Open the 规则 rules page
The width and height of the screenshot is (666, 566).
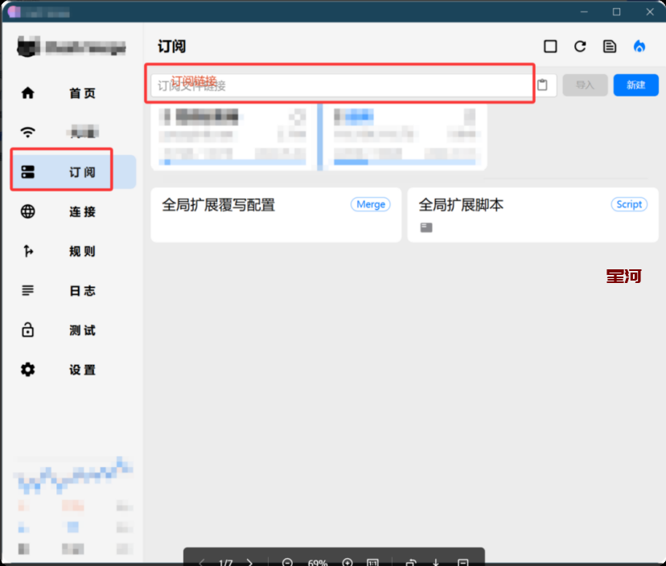click(72, 252)
